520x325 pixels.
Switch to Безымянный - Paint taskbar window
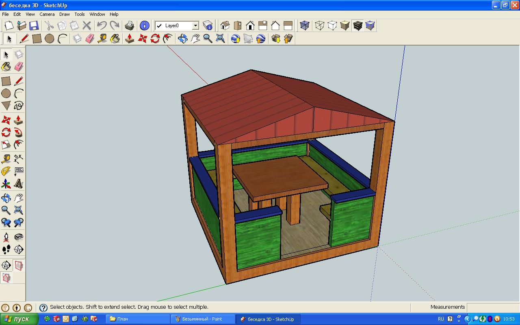coord(203,319)
